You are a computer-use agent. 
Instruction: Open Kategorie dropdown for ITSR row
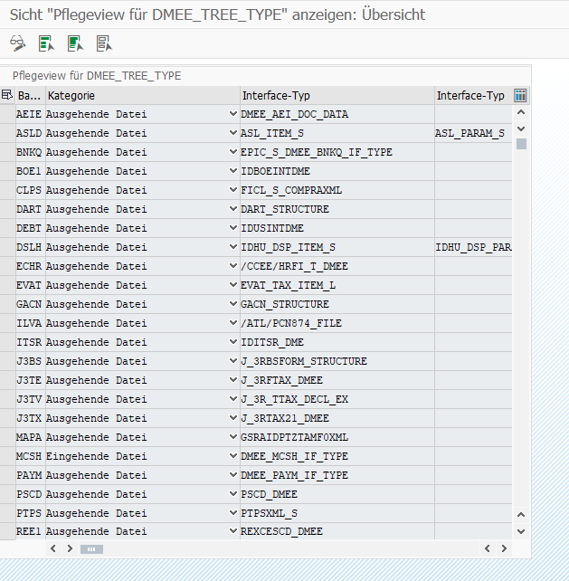tap(233, 342)
